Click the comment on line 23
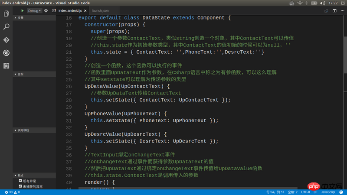 [133, 66]
